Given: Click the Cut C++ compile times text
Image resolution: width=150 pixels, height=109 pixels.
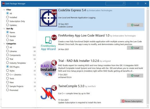Looking at the screenshot, I should pyautogui.click(x=74, y=94).
